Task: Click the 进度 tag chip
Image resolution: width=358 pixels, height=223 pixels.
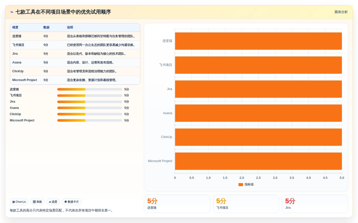Action: (x=53, y=202)
